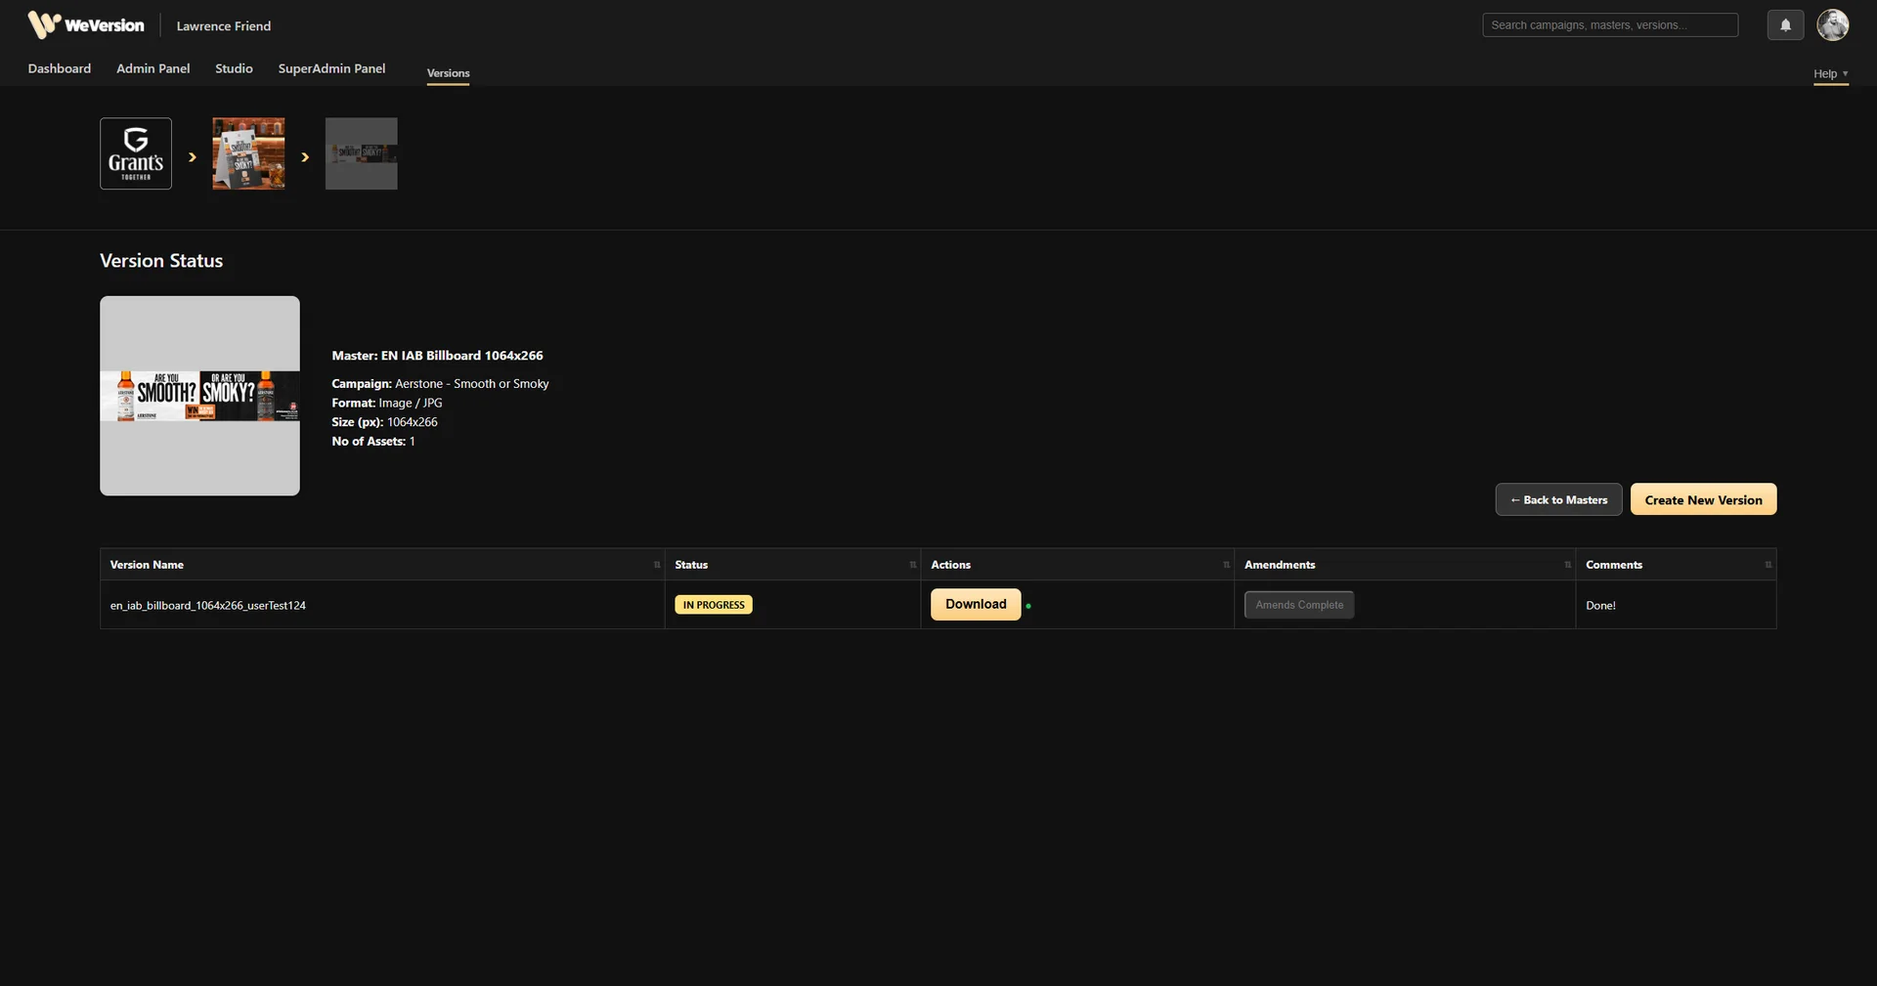Image resolution: width=1877 pixels, height=986 pixels.
Task: Click the large Smooth or Smoky preview image
Action: (199, 396)
